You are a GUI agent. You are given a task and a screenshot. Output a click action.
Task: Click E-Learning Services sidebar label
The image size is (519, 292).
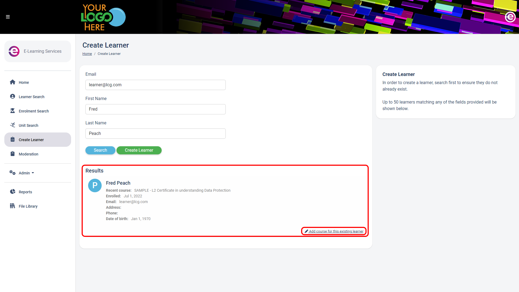[42, 51]
